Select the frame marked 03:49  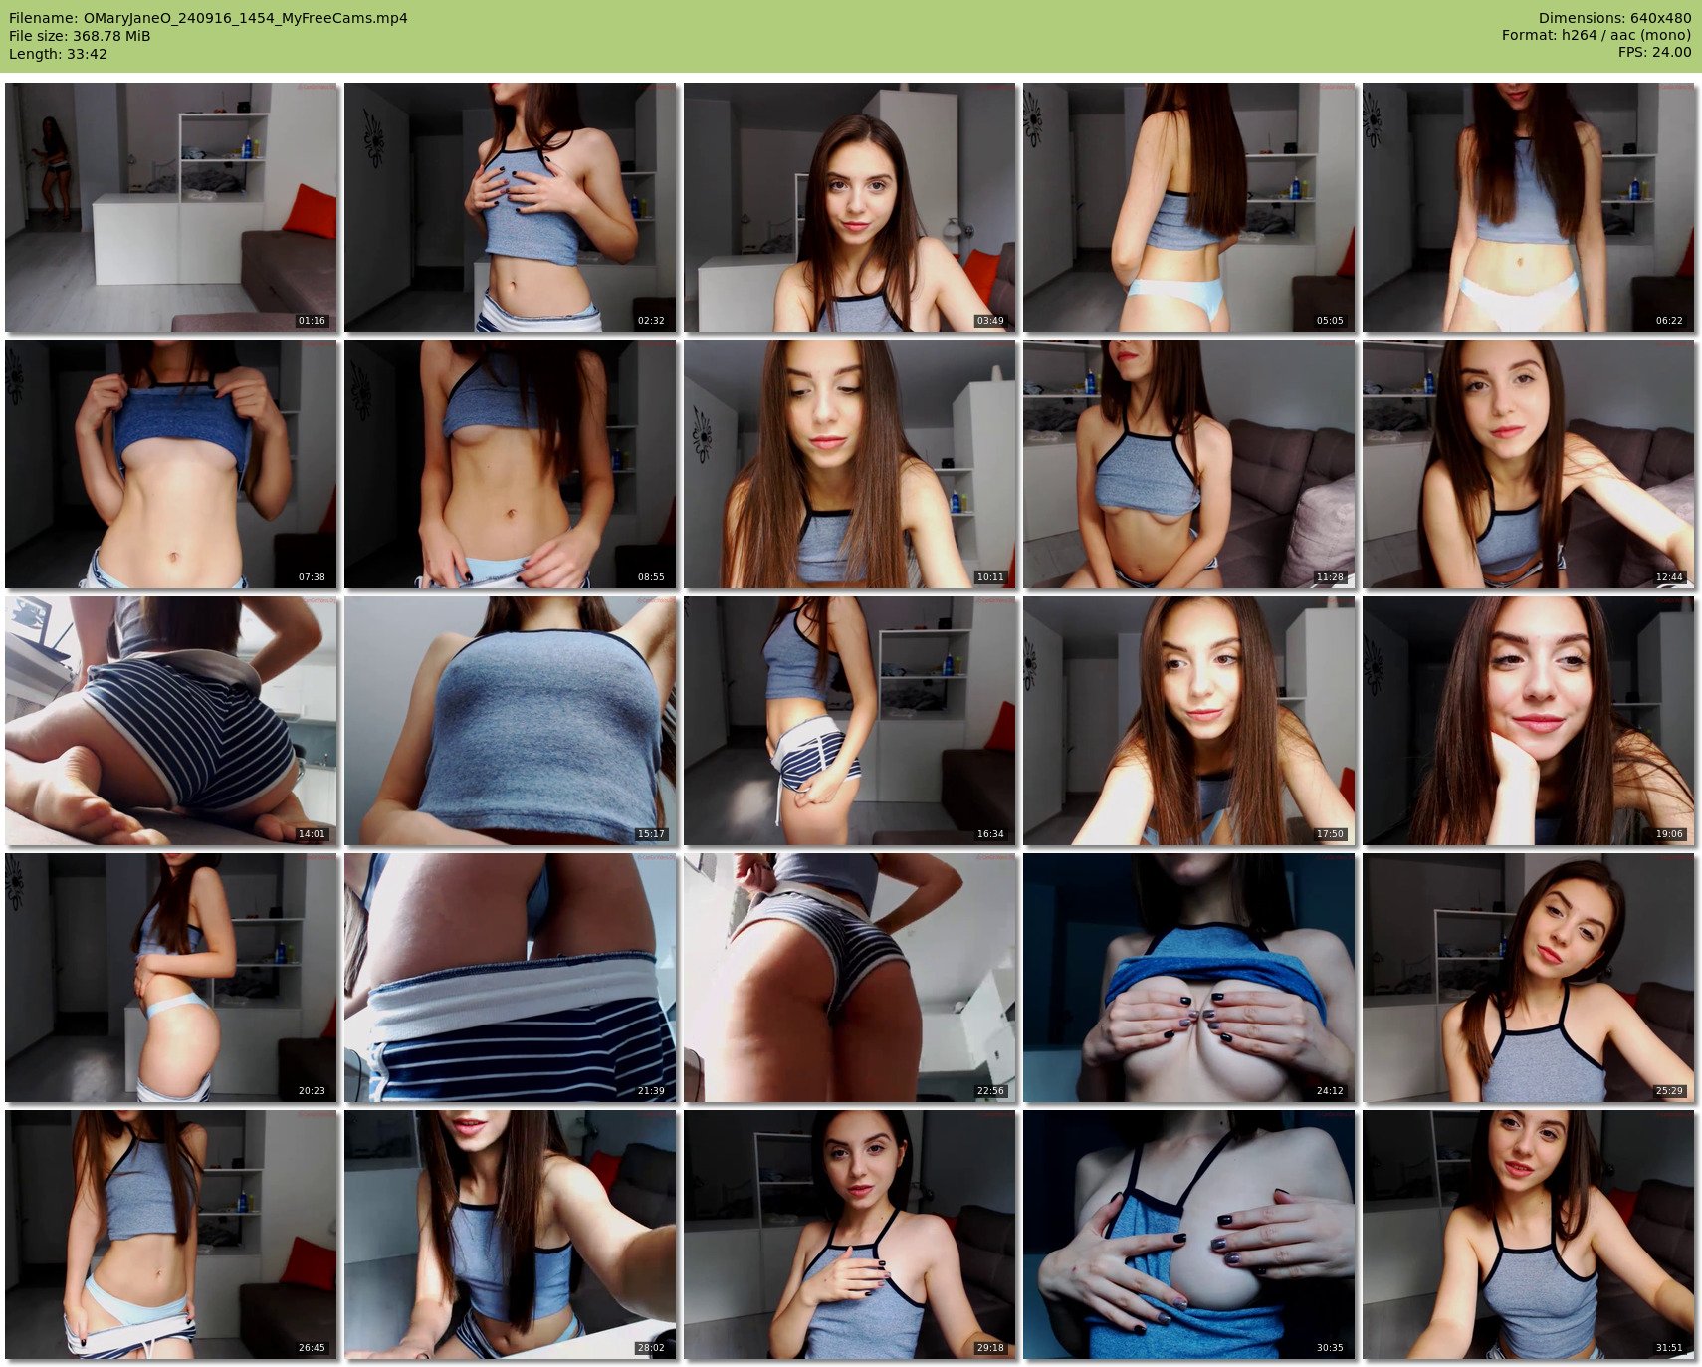click(849, 207)
